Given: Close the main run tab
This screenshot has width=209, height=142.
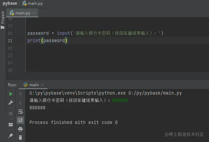Looking at the screenshot, I should tap(42, 85).
